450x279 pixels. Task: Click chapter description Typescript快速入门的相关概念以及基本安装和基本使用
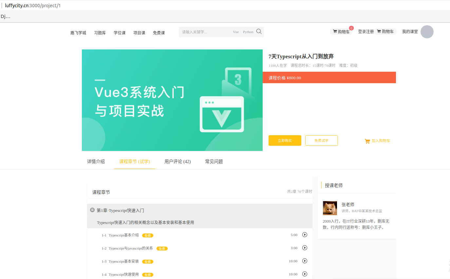click(145, 223)
